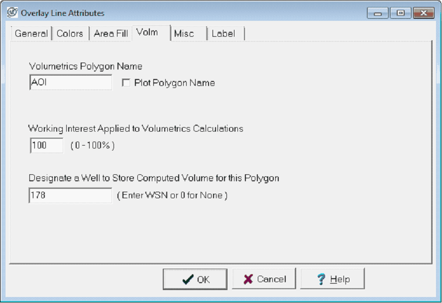Viewport: 442px width, 303px height.
Task: Maximize the Overlay Line Attributes dialog
Action: coord(401,13)
